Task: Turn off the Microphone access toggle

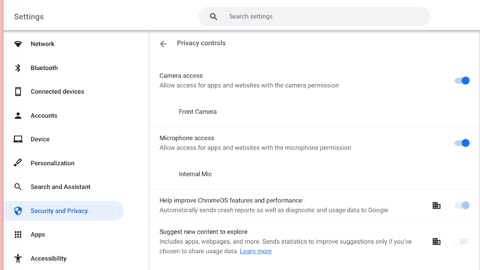Action: coord(462,143)
